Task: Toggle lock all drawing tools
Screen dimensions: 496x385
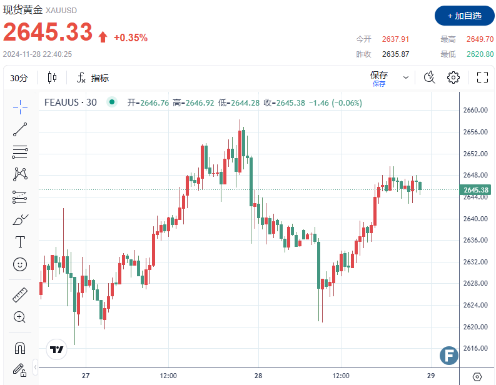Action: click(20, 369)
